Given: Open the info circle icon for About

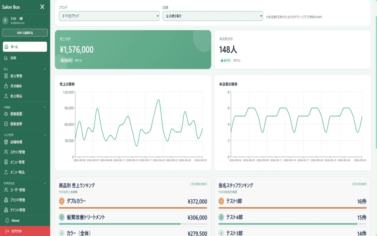Looking at the screenshot, I should pos(7,220).
